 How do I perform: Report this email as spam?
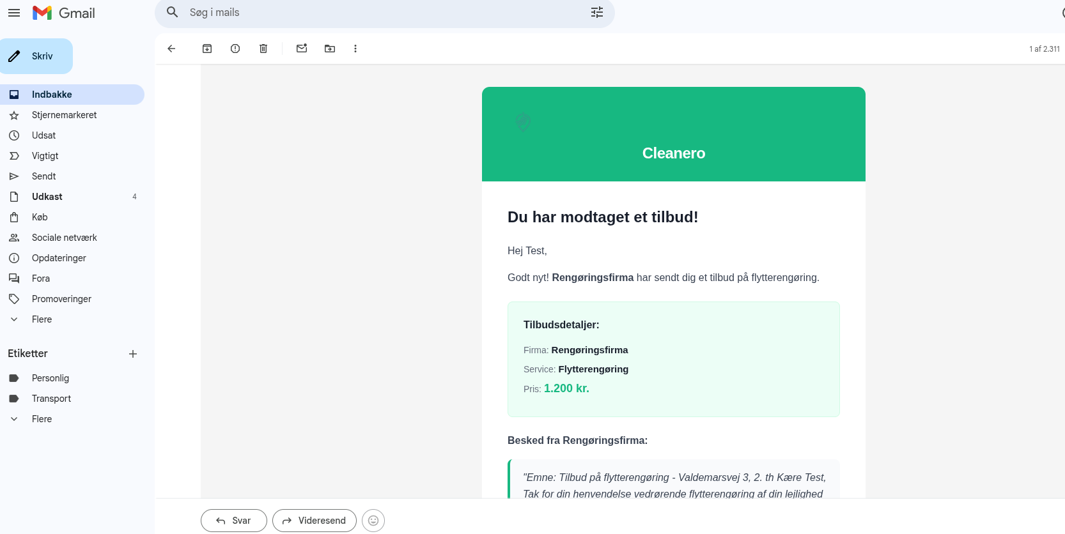[235, 49]
